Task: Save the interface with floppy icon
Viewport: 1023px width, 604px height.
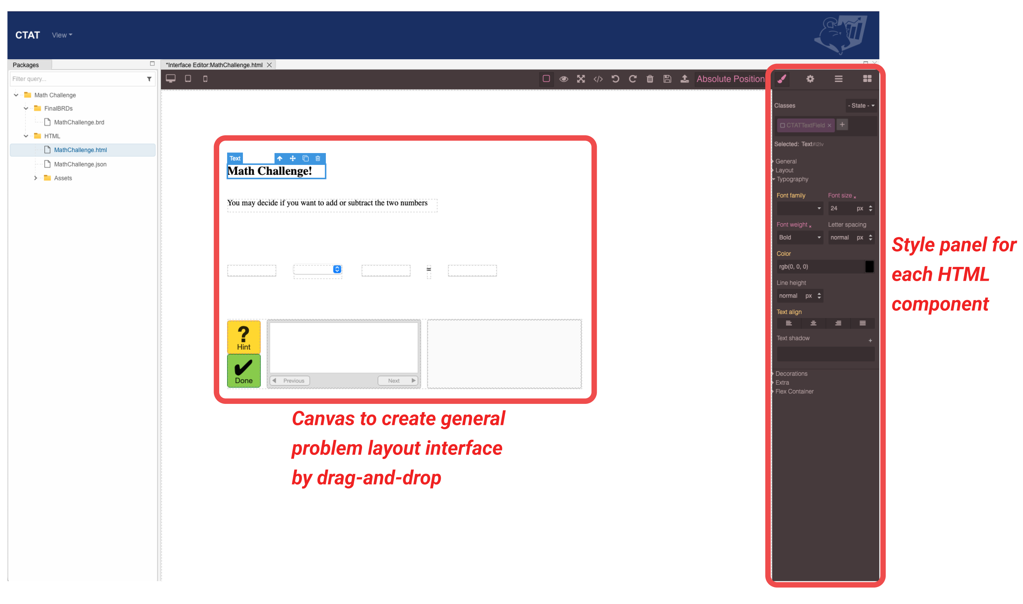Action: coord(667,79)
